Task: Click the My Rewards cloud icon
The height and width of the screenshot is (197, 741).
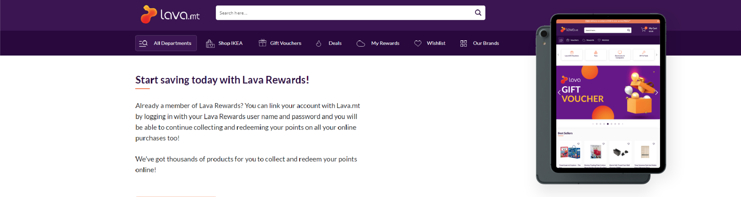Action: tap(361, 43)
